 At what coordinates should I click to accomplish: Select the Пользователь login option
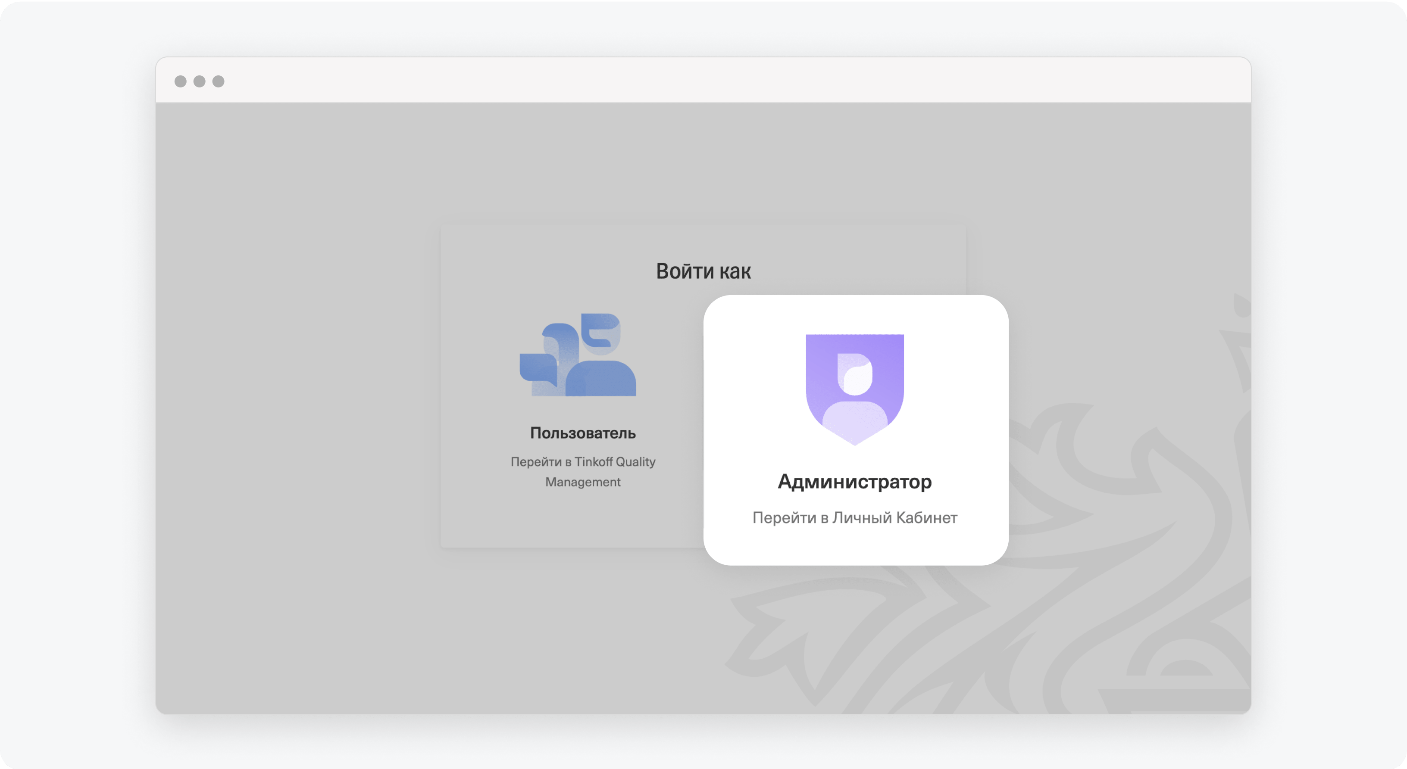coord(583,433)
